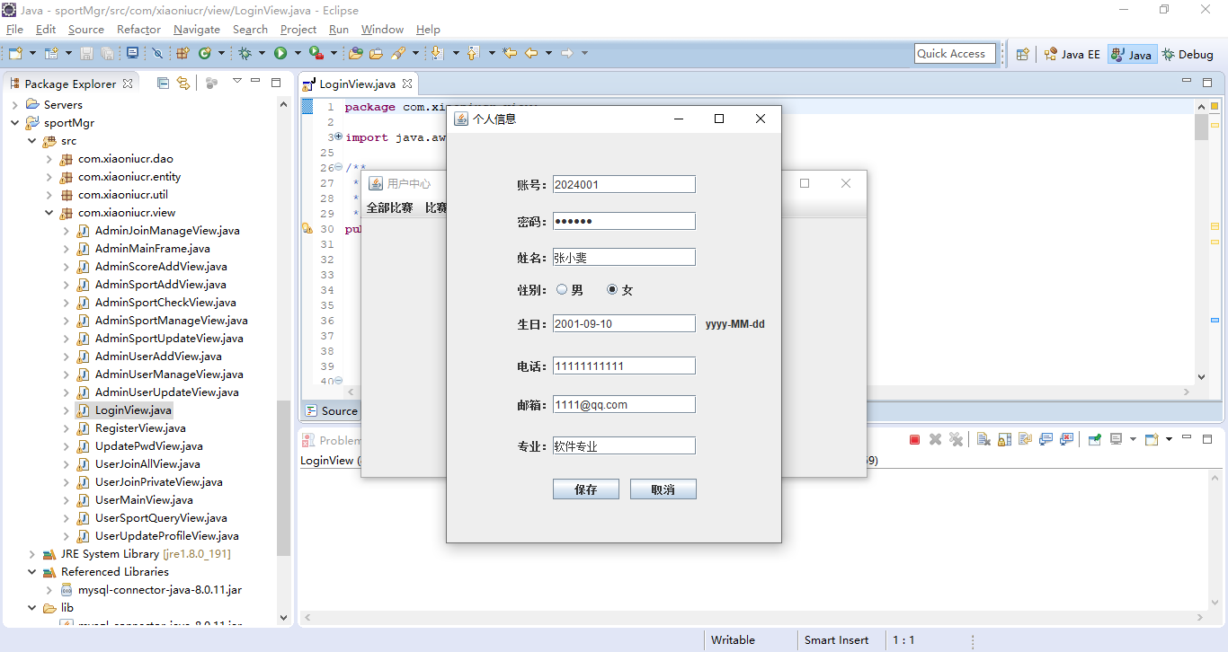The image size is (1228, 652).
Task: Click the Next Annotation down-arrow icon
Action: coord(437,54)
